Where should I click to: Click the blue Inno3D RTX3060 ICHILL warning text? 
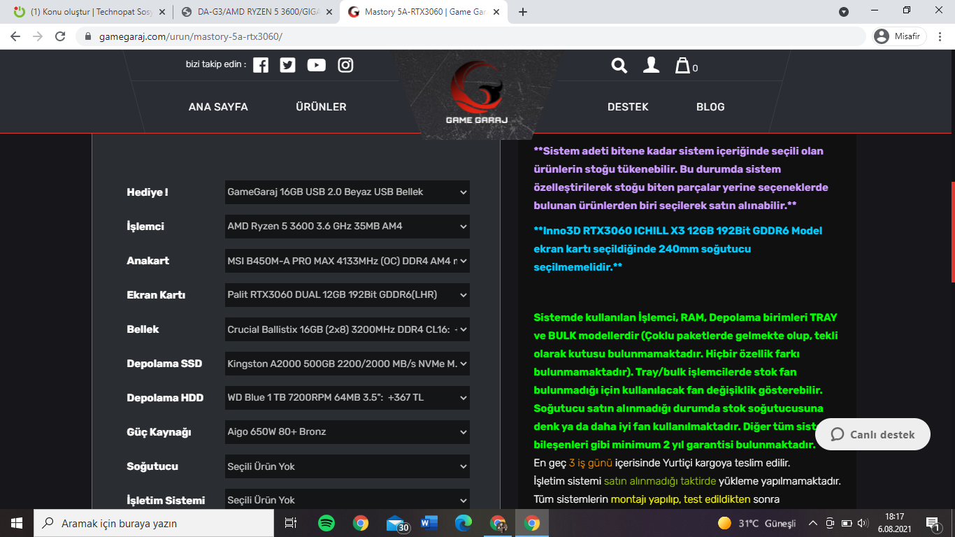tap(678, 249)
